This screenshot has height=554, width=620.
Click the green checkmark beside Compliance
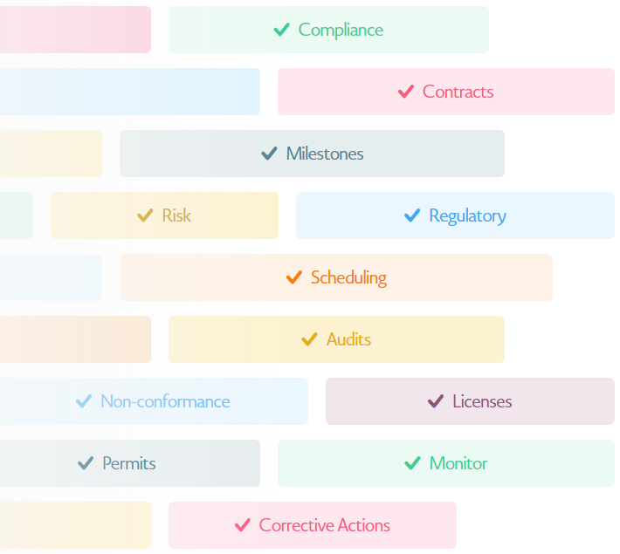coord(281,30)
